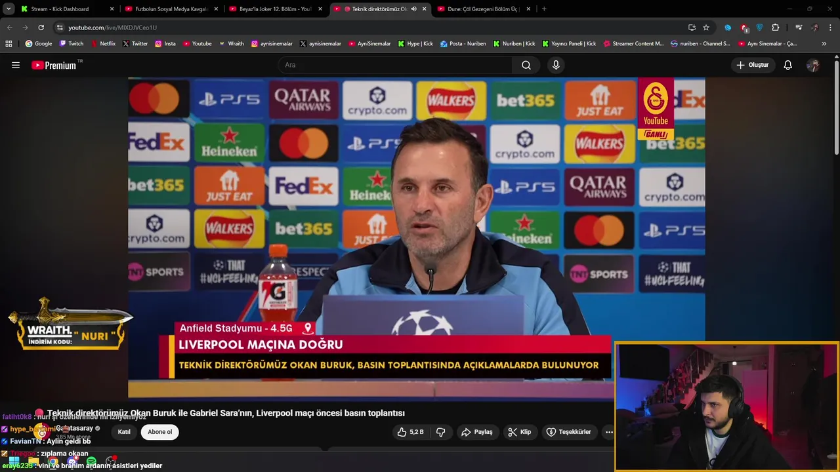
Task: Switch to Dune: Çöl Gezegeni tab
Action: [483, 9]
